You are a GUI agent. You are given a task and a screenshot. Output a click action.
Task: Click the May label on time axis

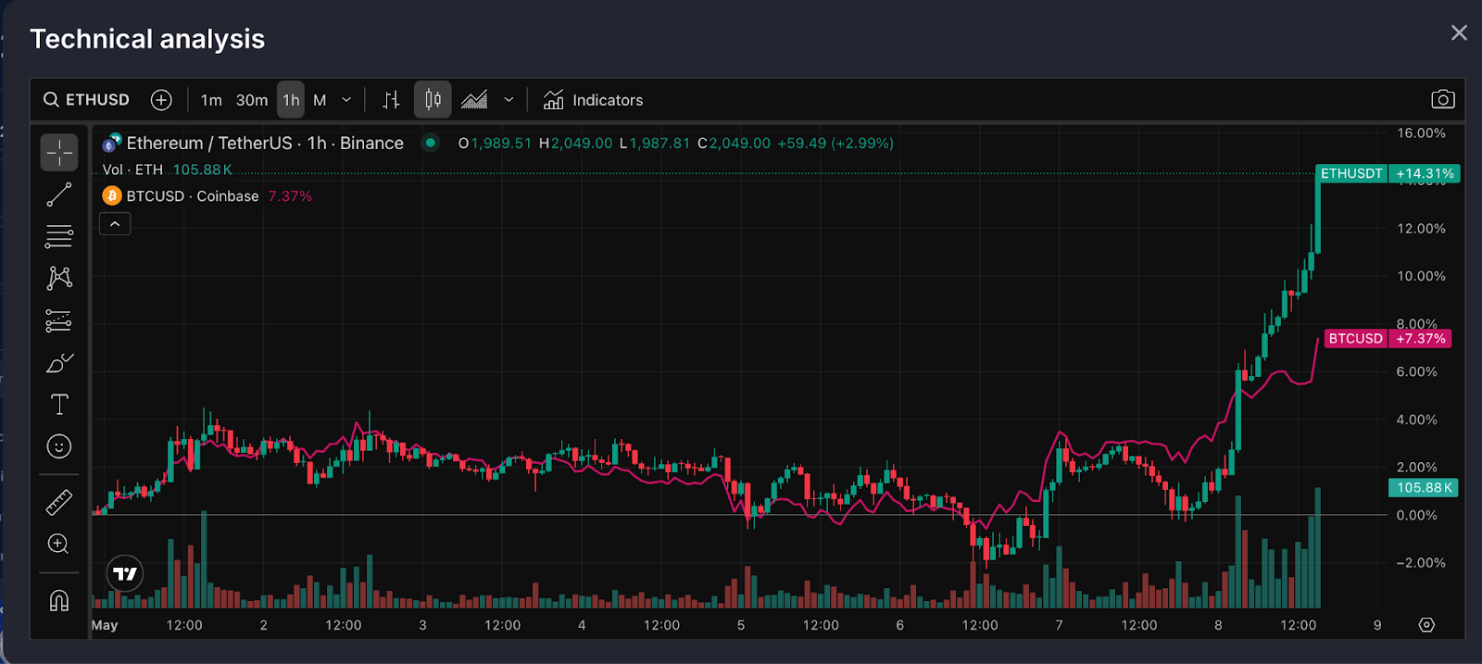pos(105,625)
